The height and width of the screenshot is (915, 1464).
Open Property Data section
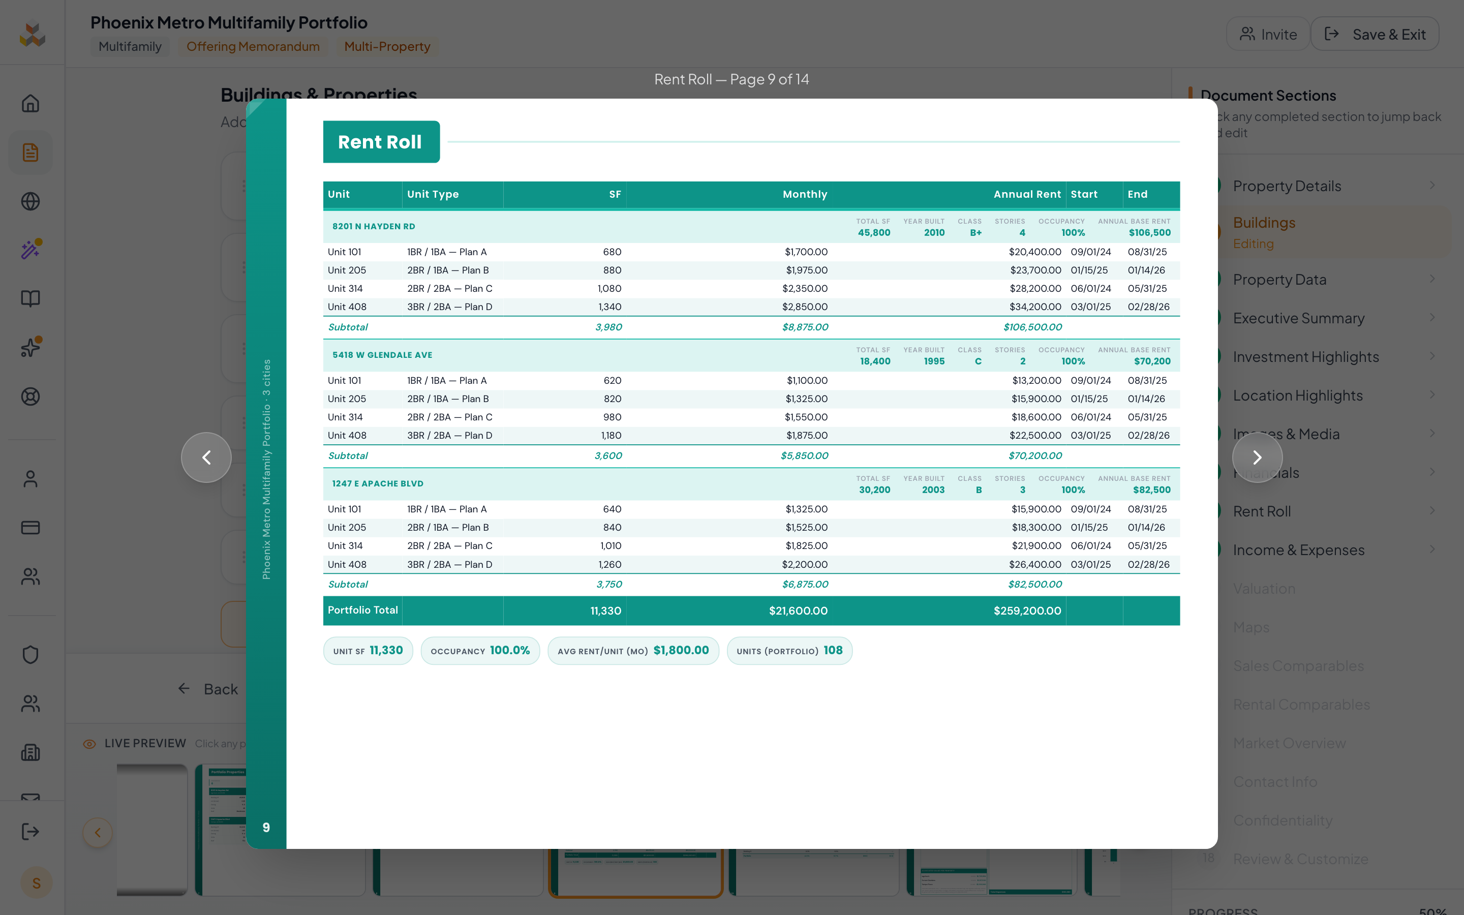click(1279, 280)
